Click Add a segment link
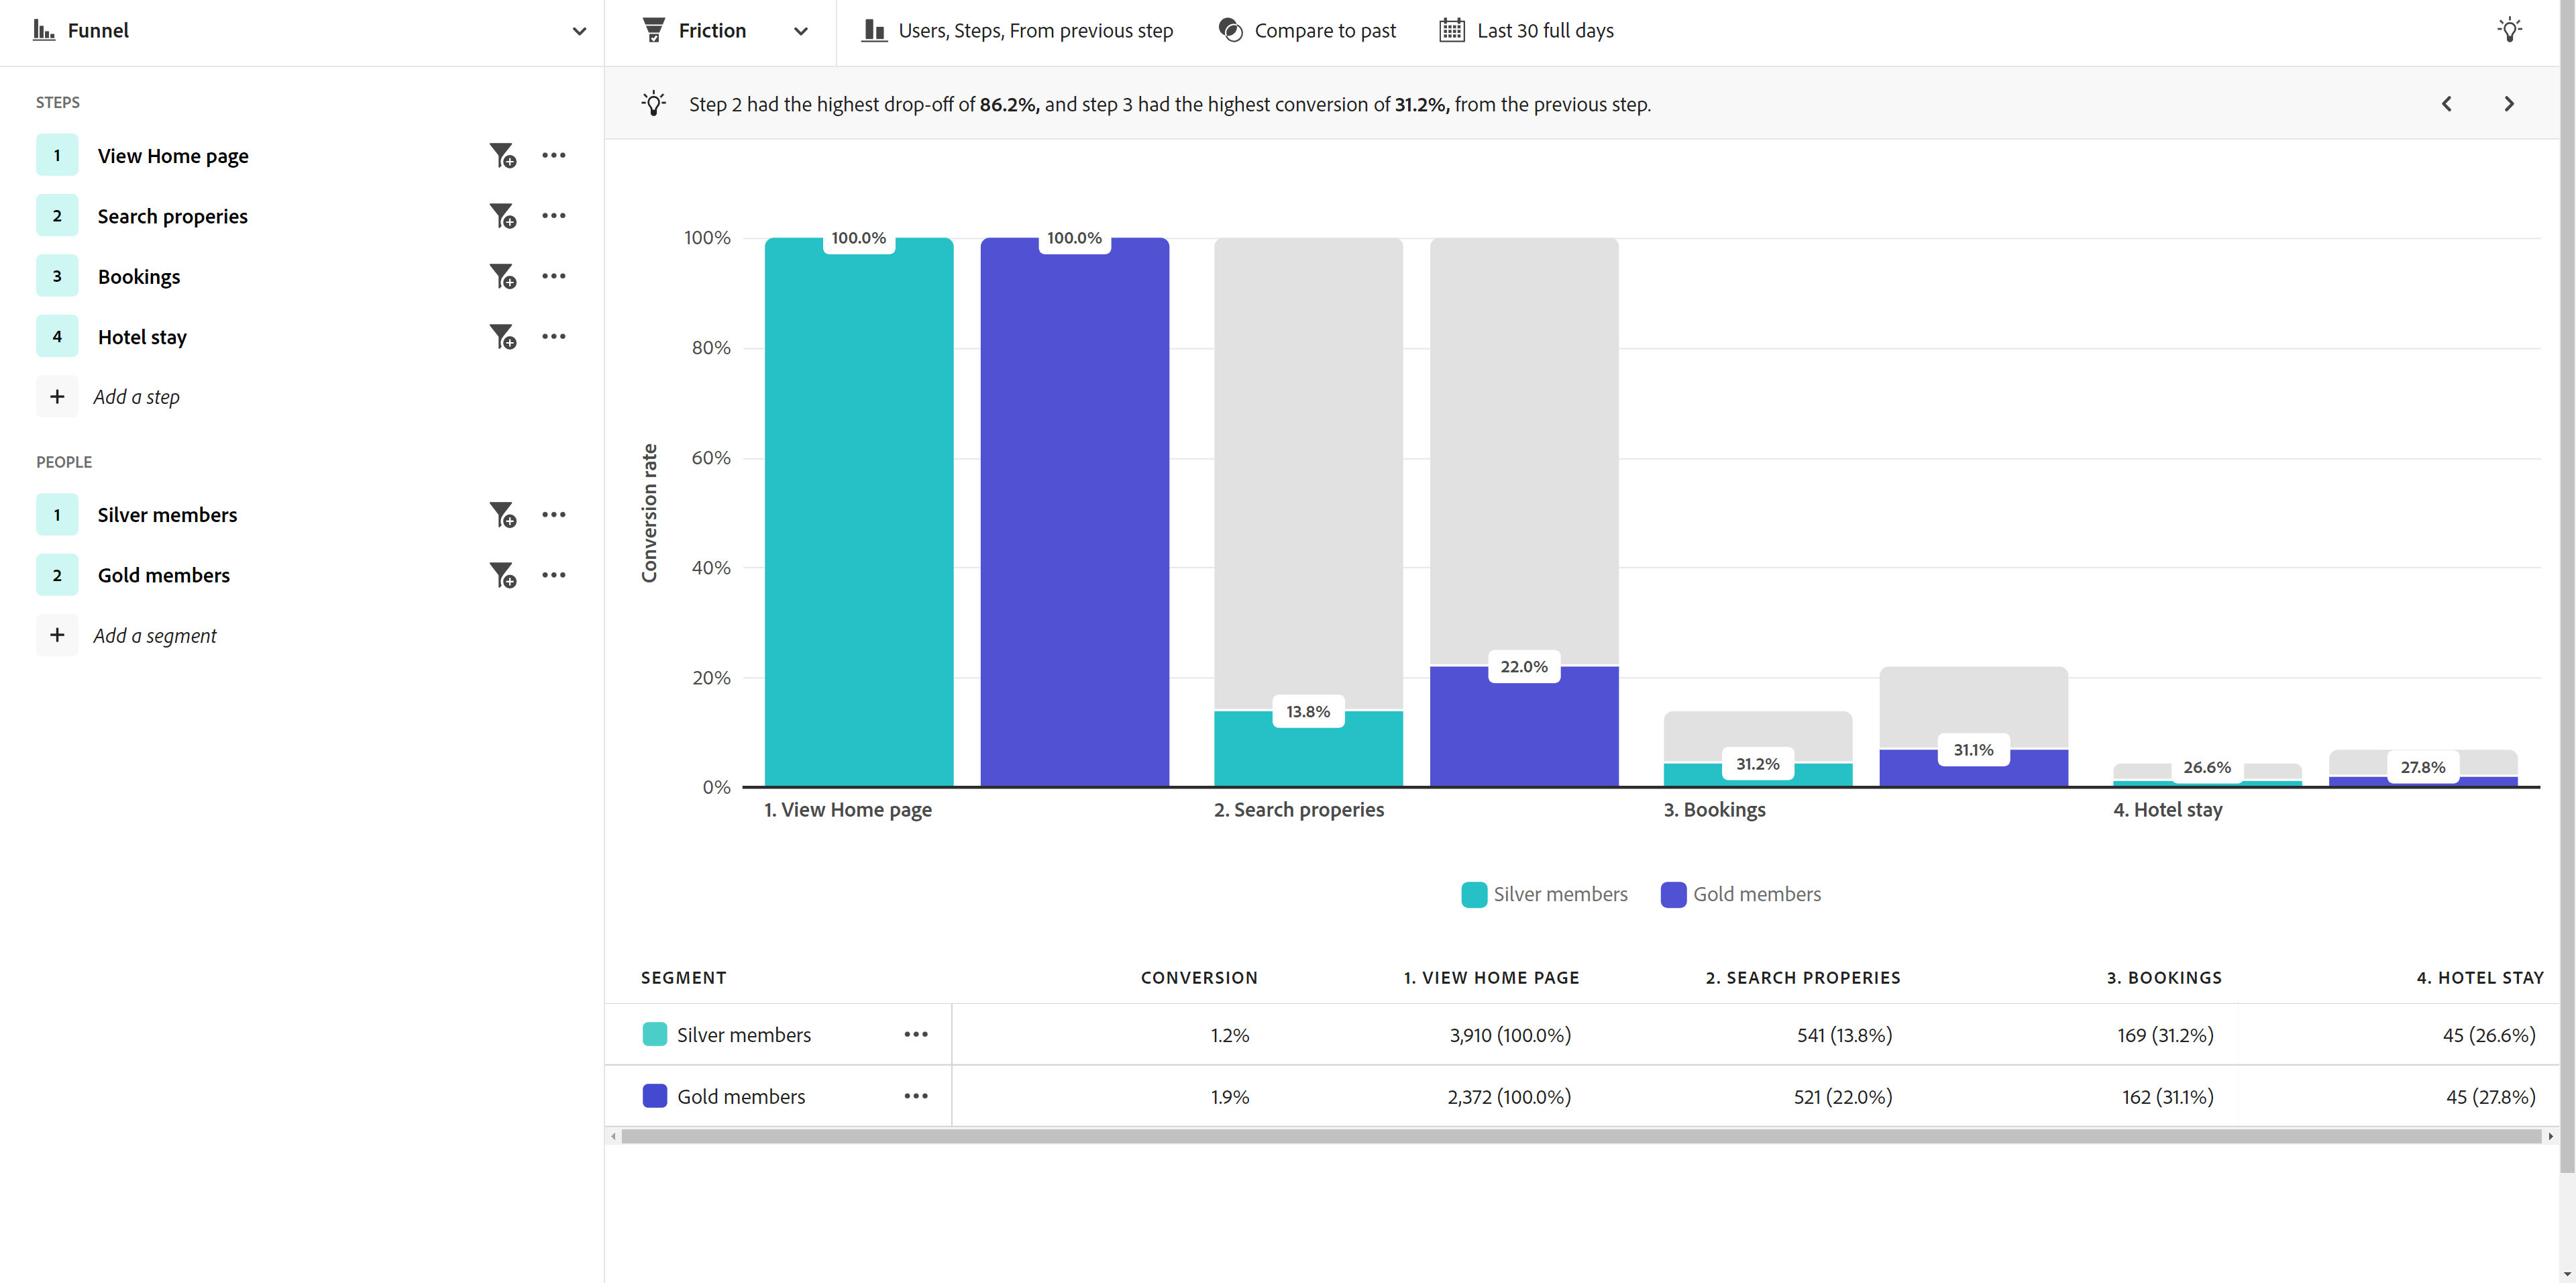The height and width of the screenshot is (1283, 2576). pyautogui.click(x=154, y=635)
